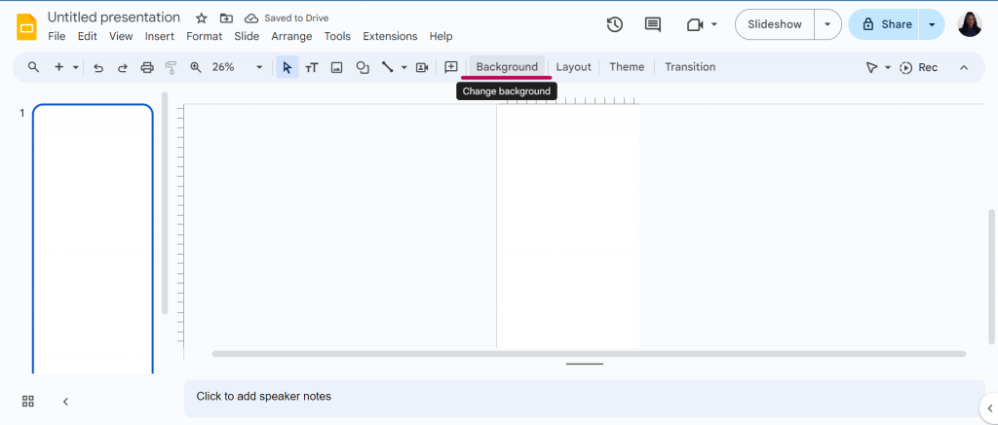The image size is (998, 425).
Task: Click the white slide canvas
Action: click(x=568, y=226)
